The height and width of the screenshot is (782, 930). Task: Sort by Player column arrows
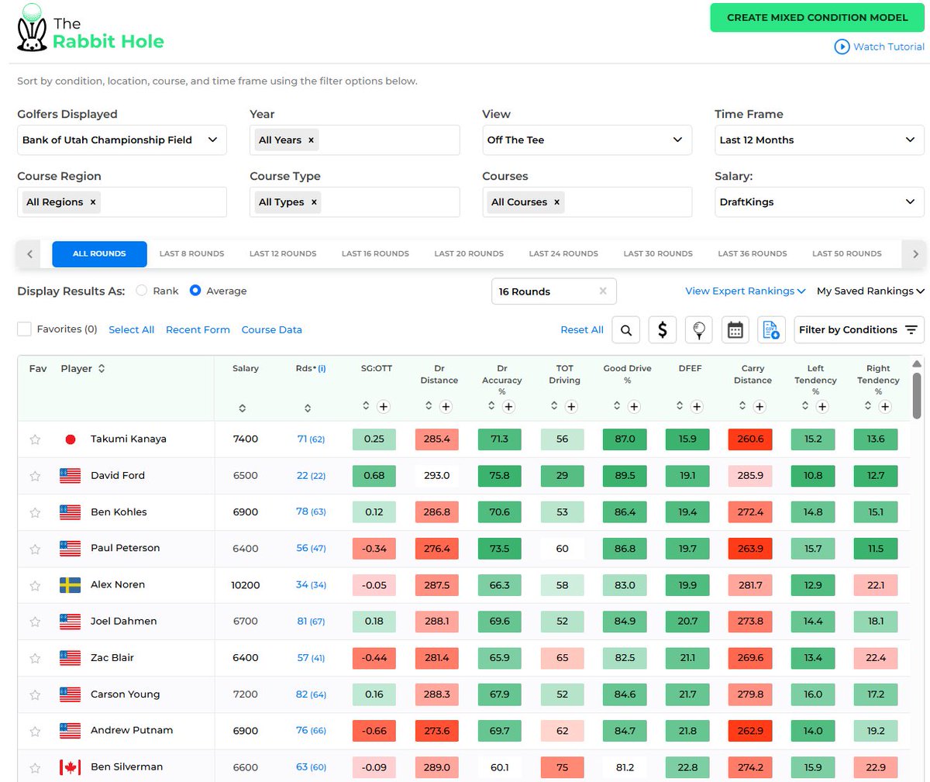click(x=102, y=369)
